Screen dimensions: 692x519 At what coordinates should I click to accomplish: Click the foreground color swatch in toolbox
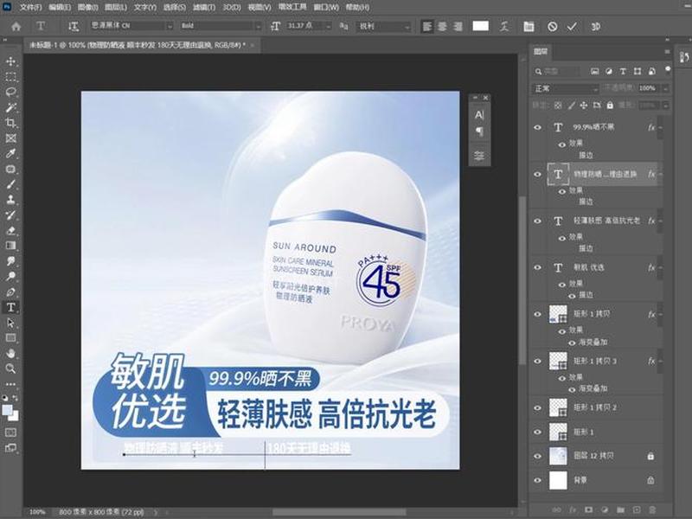tap(7, 410)
